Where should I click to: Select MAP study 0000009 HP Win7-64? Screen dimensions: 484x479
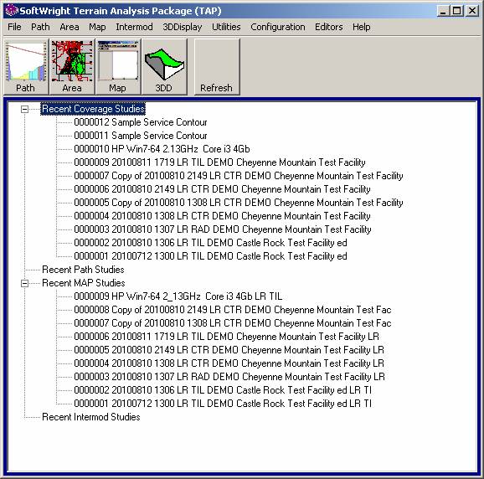tap(178, 296)
